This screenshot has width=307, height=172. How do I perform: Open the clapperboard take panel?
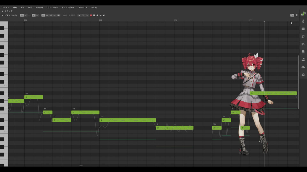(x=303, y=29)
